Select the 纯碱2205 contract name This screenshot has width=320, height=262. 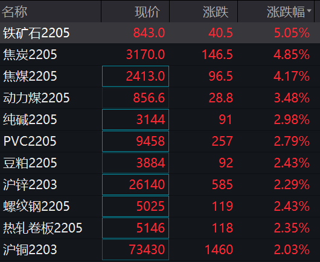[30, 119]
